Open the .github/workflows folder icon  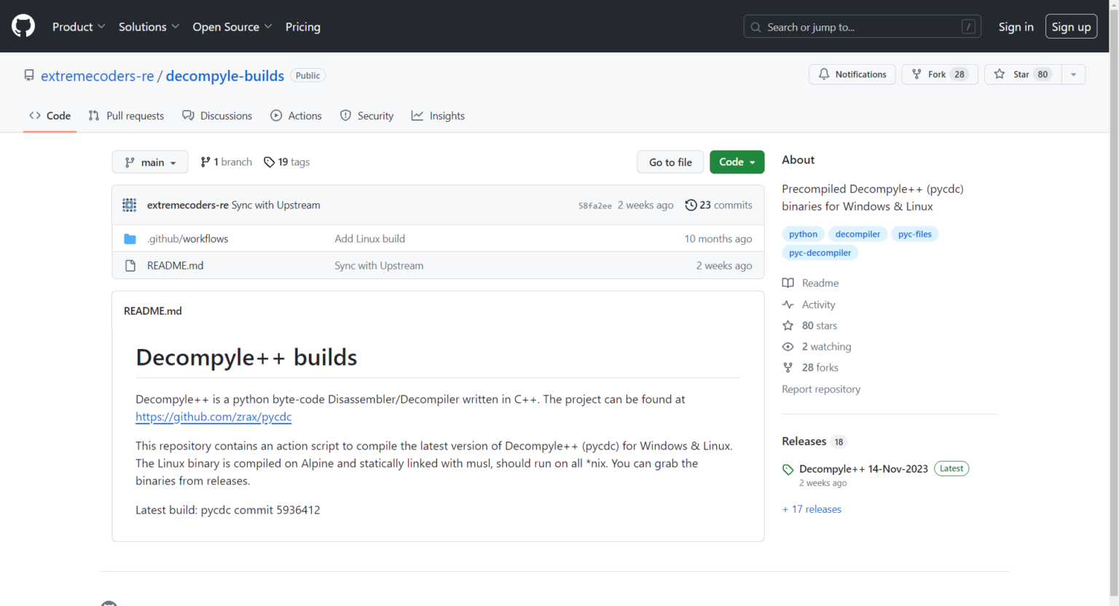pos(130,238)
